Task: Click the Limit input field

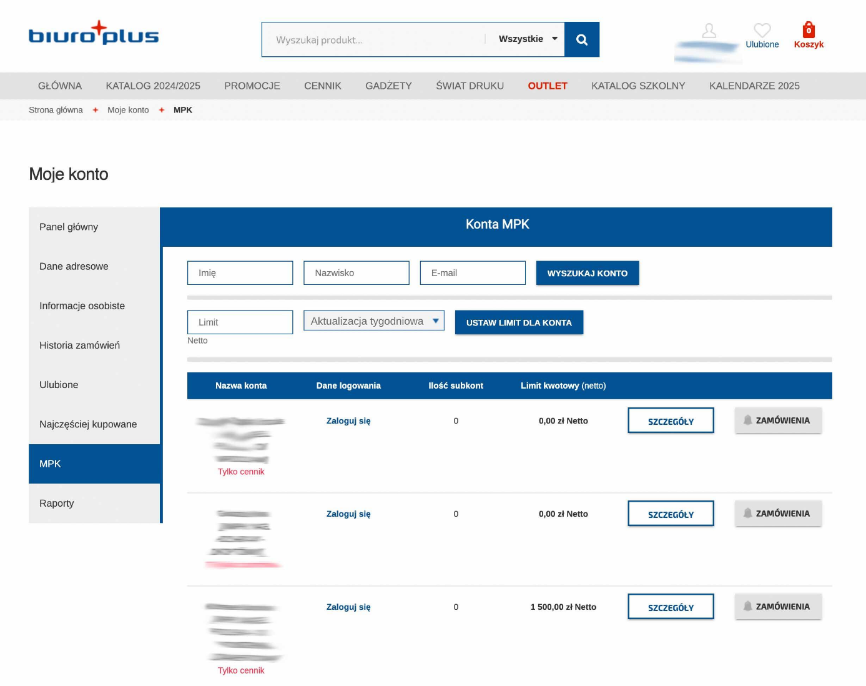Action: [240, 322]
